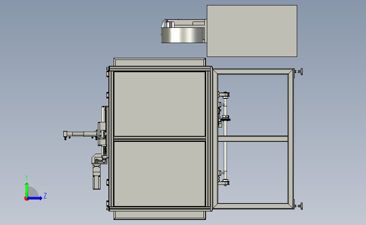Screen dimensions: 366x225
Task: Click the blue Z axis arrow of triad
Action: pyautogui.click(x=35, y=198)
